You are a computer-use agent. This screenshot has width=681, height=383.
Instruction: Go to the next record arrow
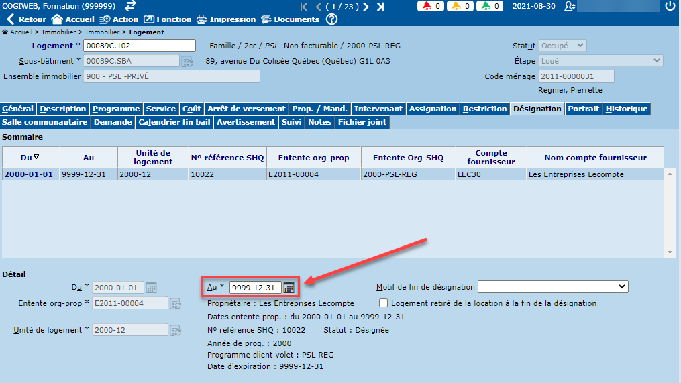coord(366,7)
